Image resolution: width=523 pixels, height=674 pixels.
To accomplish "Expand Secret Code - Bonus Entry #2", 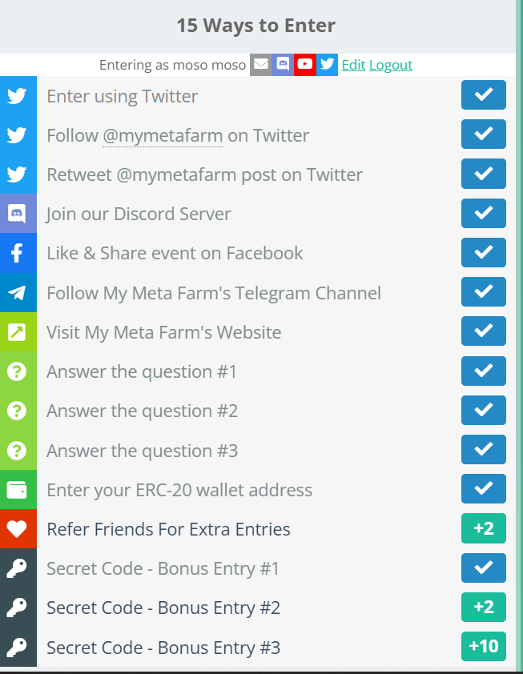I will [258, 608].
